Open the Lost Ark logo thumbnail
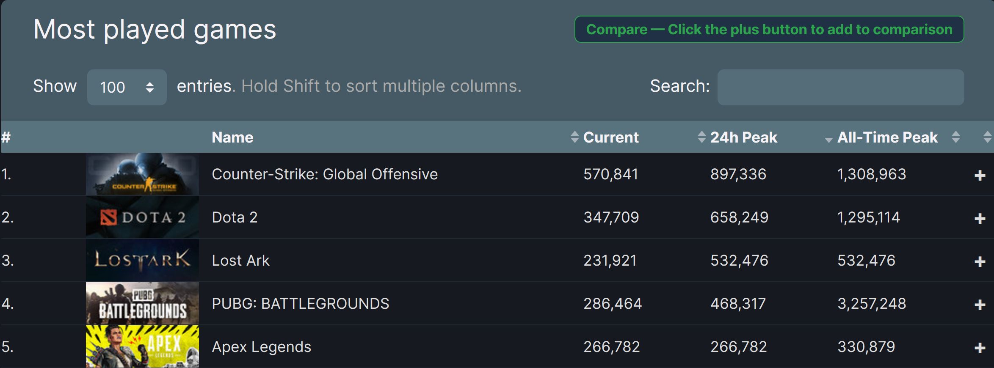The image size is (994, 368). click(142, 260)
